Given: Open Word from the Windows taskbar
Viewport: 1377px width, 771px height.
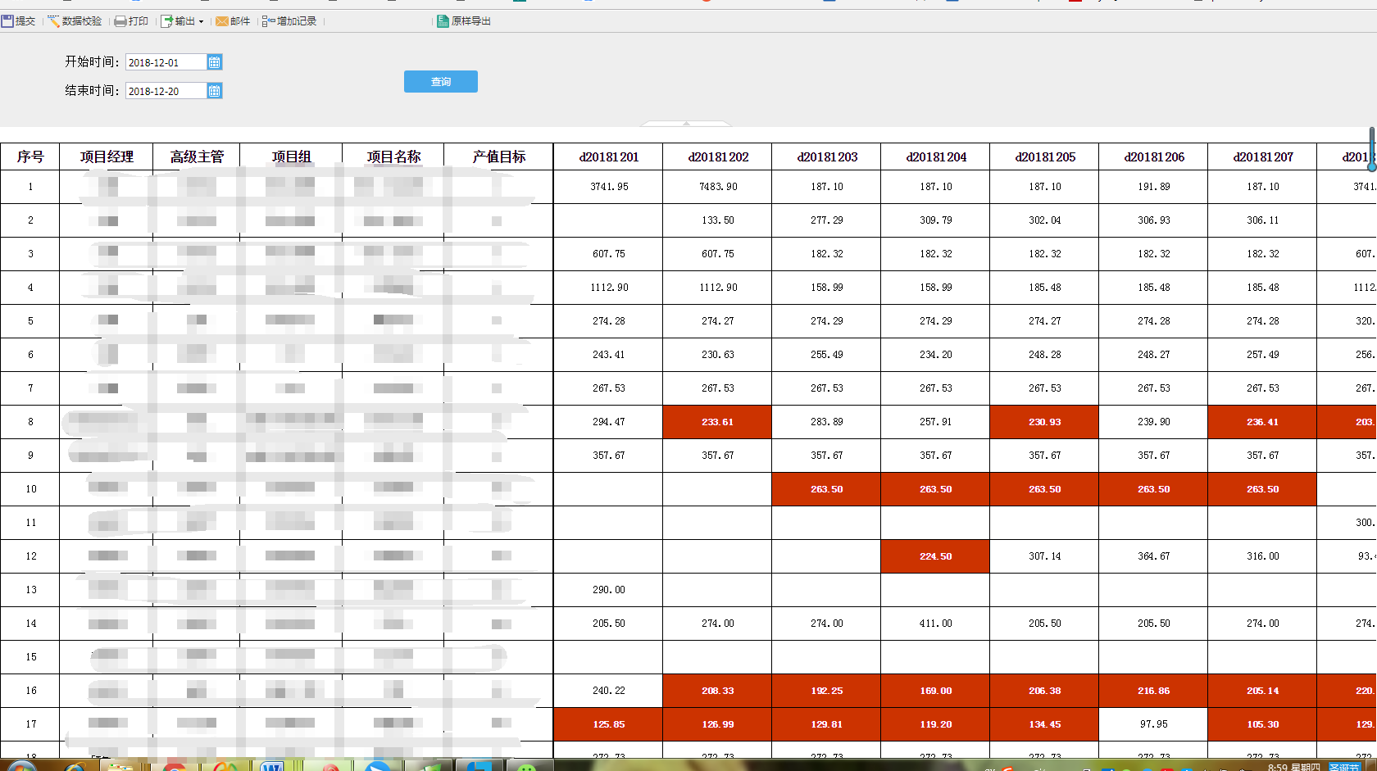Looking at the screenshot, I should coord(271,767).
